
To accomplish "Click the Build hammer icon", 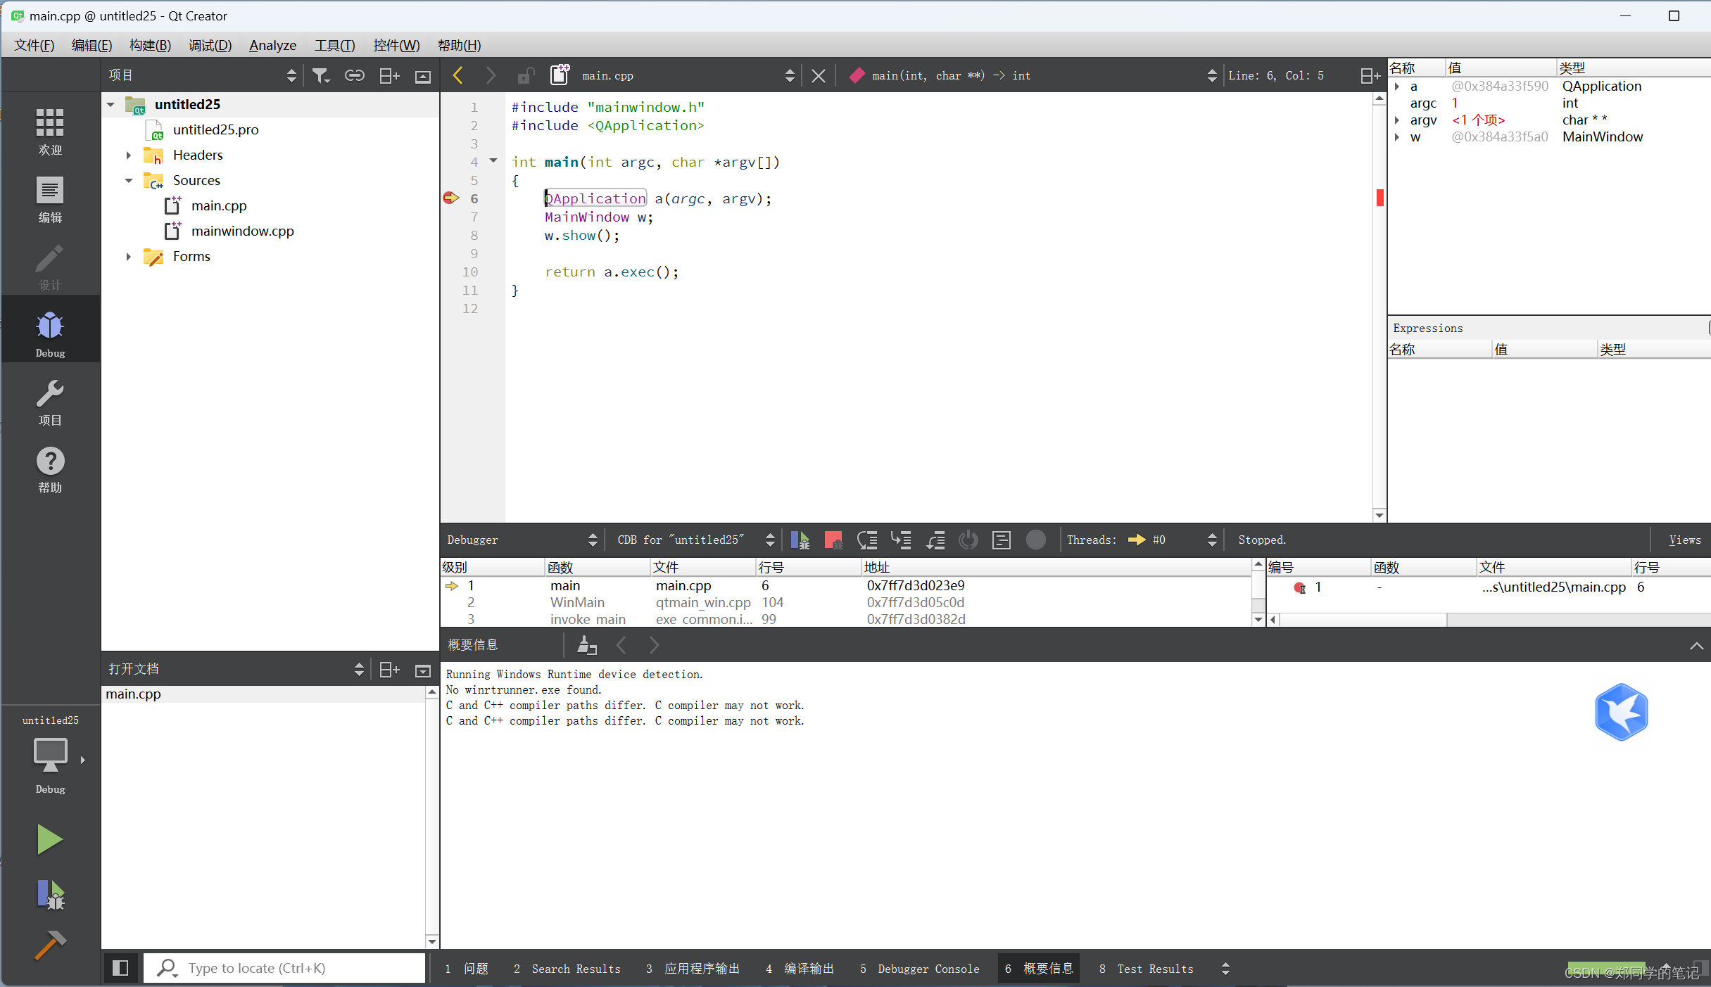I will [x=50, y=945].
